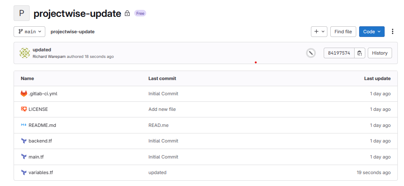Viewport: 404px width, 186px height.
Task: Click Richard Warepam's commit avatar
Action: point(25,53)
